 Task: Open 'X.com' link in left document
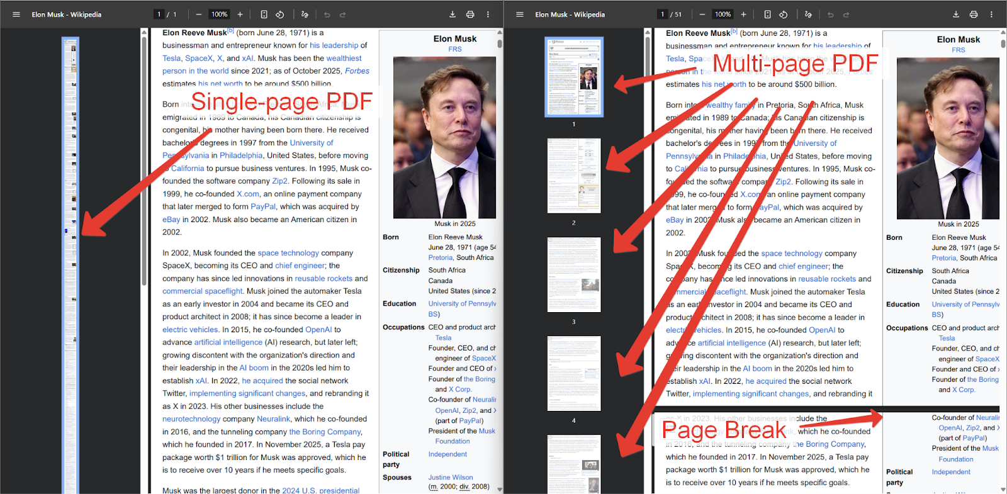click(248, 194)
